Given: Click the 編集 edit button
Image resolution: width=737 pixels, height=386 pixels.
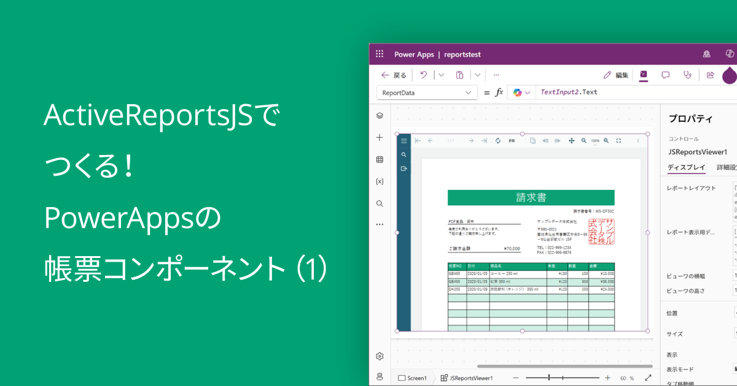Looking at the screenshot, I should [x=617, y=75].
